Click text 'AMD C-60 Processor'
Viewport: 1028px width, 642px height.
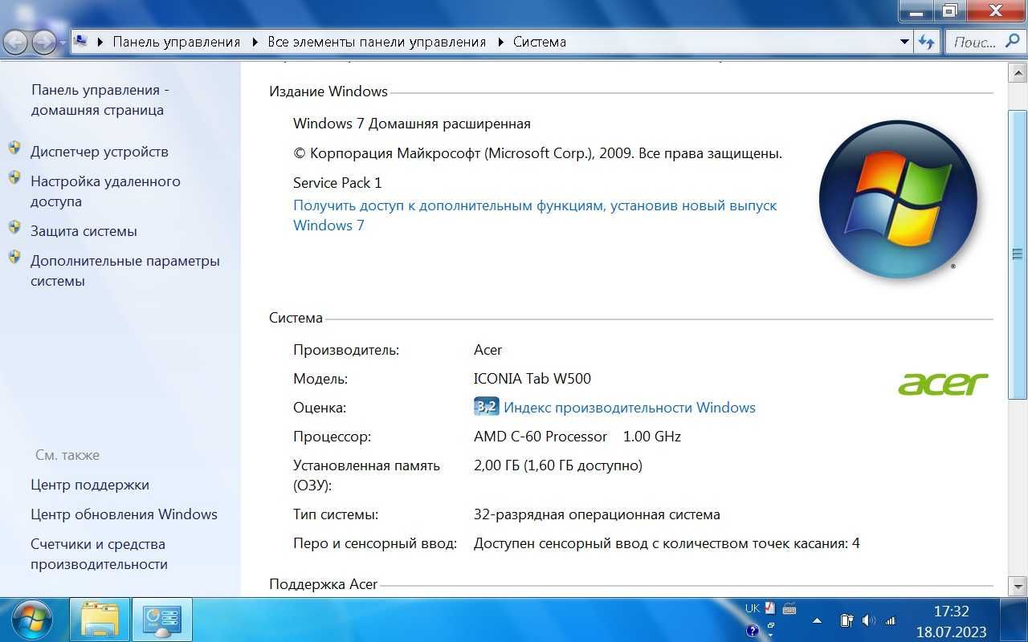click(x=541, y=436)
